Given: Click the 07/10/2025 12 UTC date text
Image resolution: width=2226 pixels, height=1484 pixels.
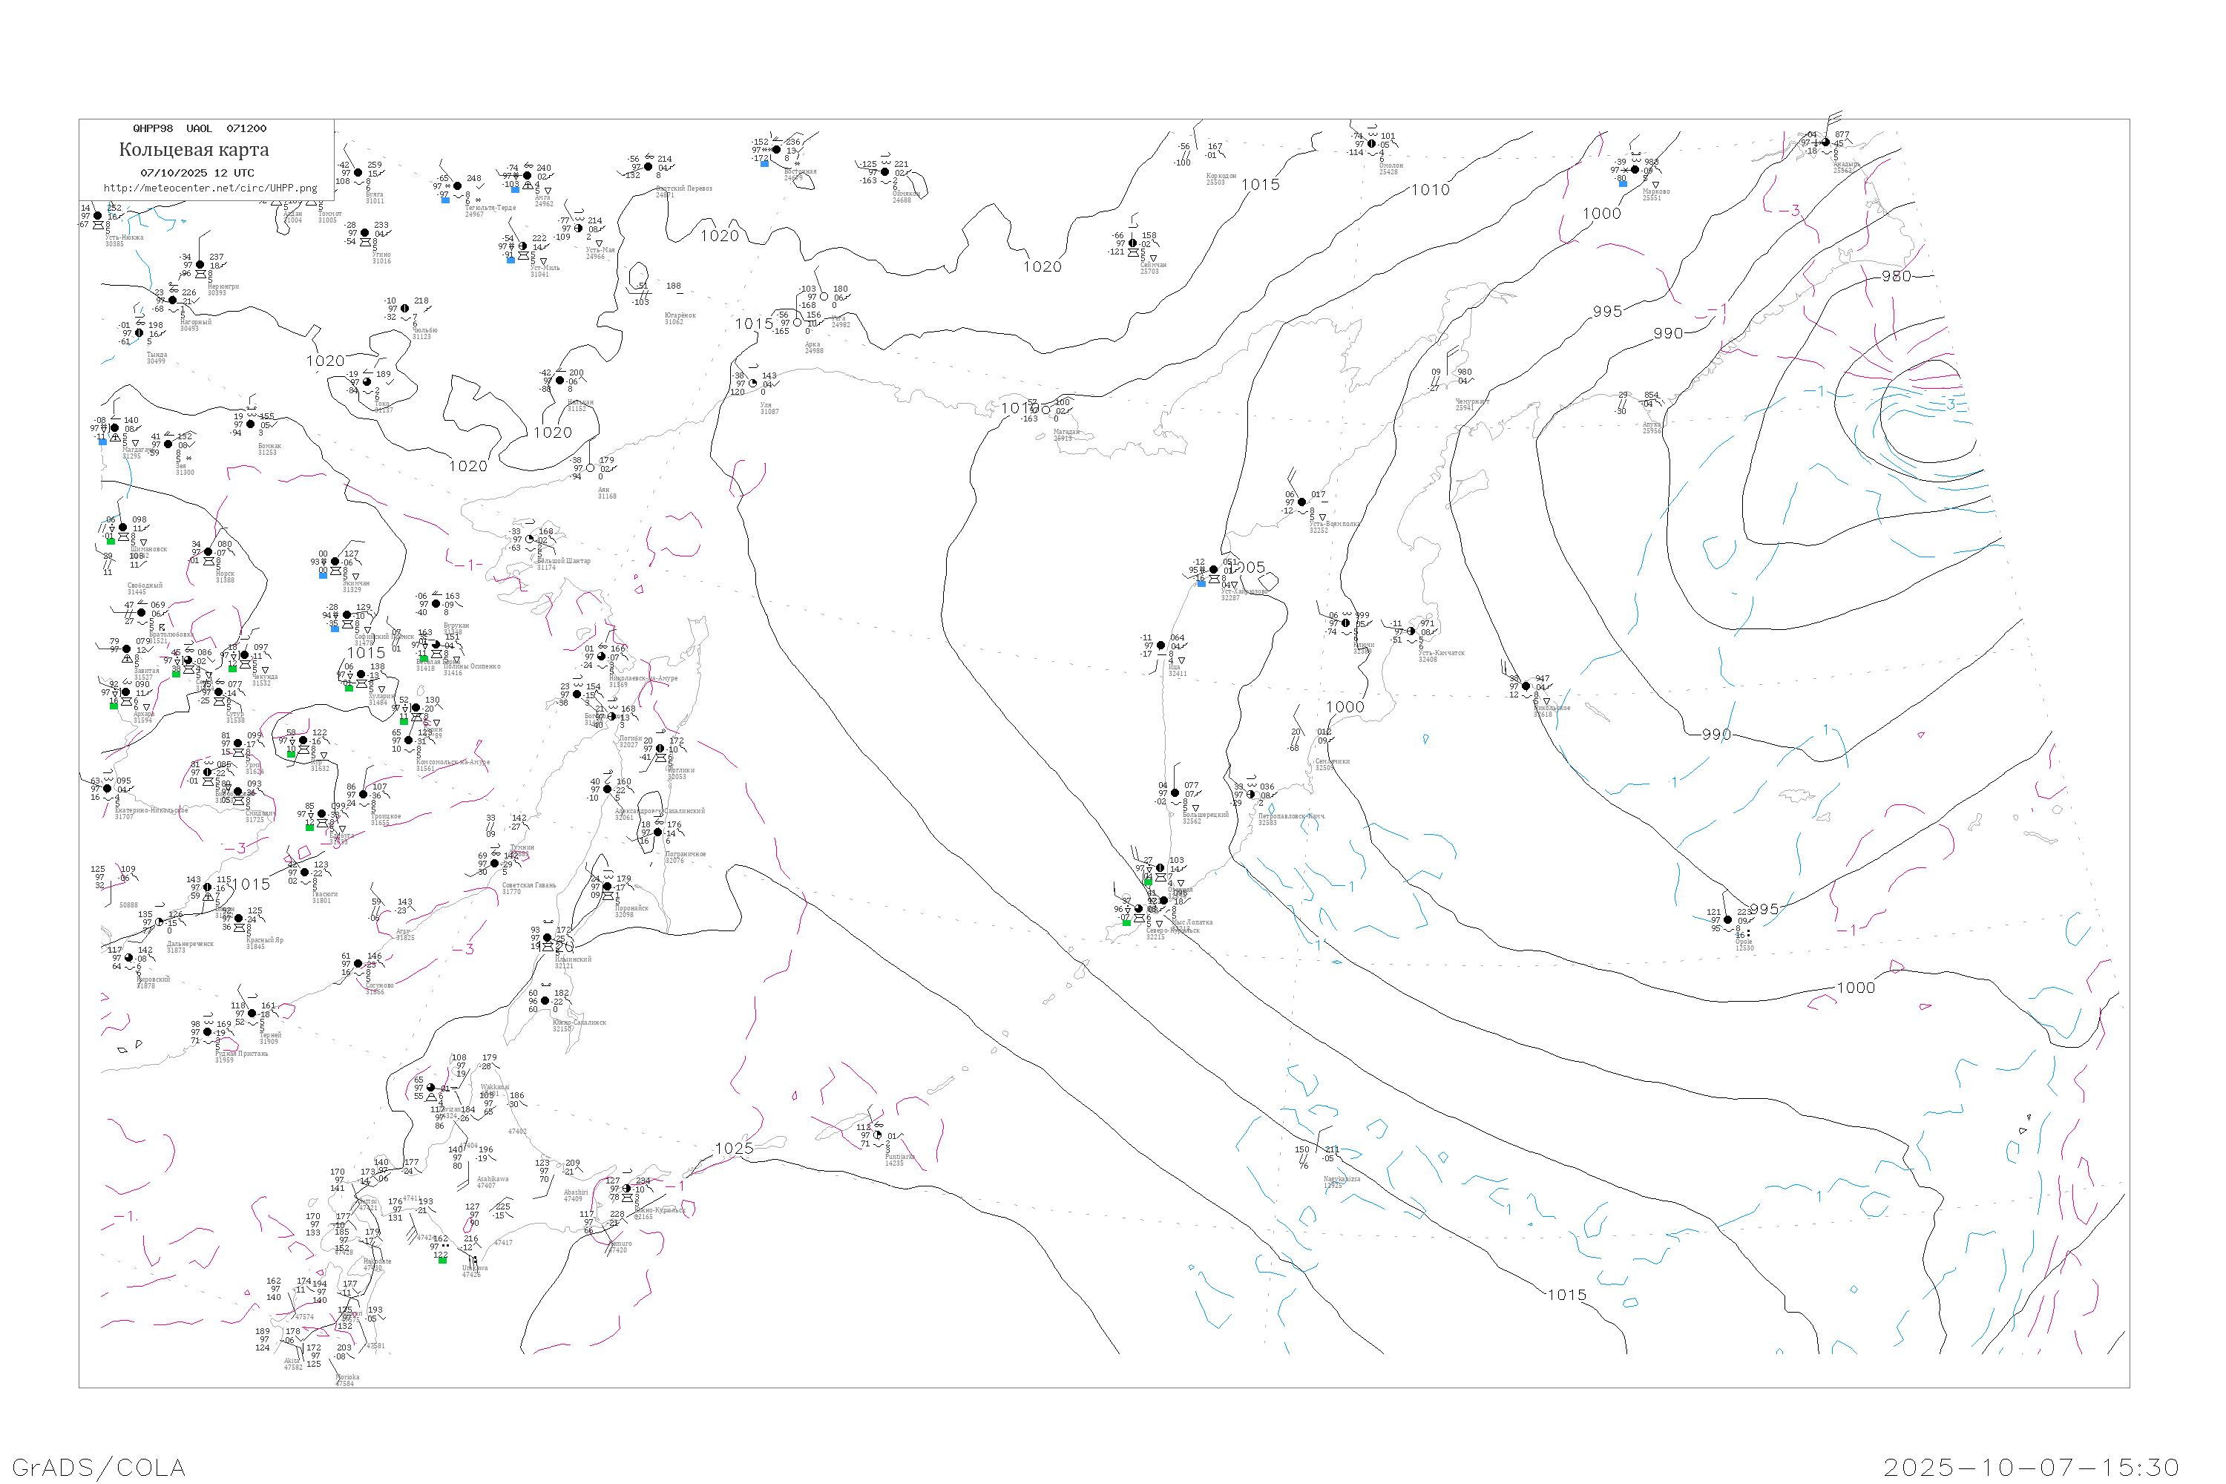Looking at the screenshot, I should point(197,173).
